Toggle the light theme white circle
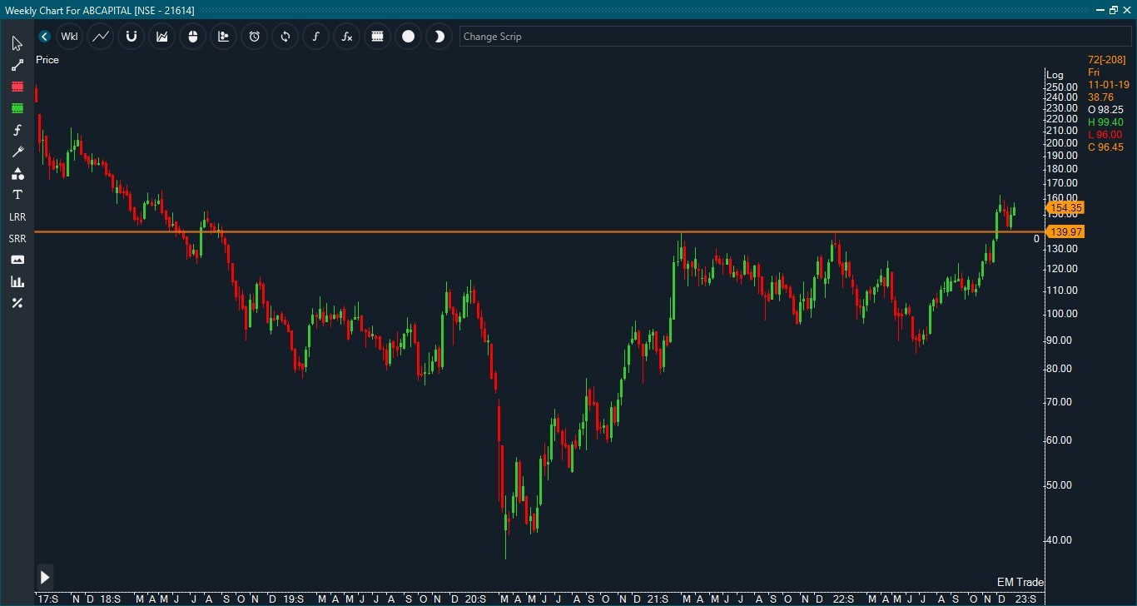The height and width of the screenshot is (606, 1137). pyautogui.click(x=408, y=37)
